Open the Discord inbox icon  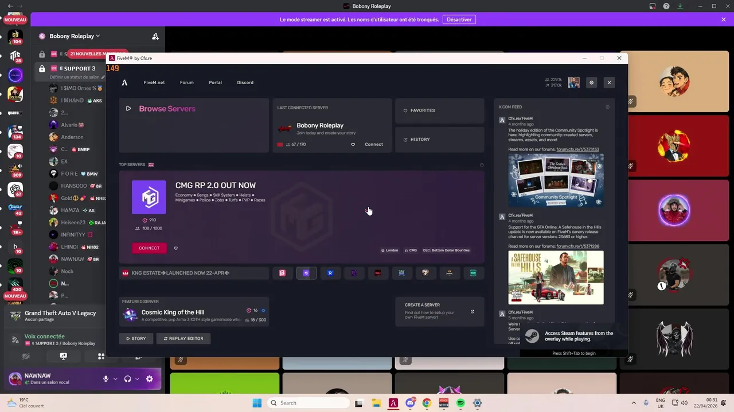click(653, 6)
